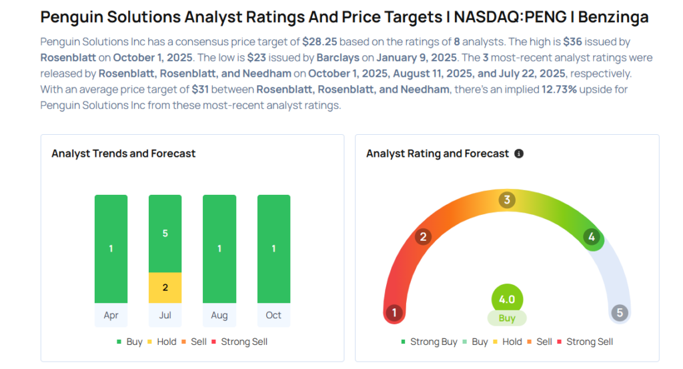Toggle Strong Sell legend in Analyst Trends chart
The image size is (683, 369).
(x=239, y=342)
